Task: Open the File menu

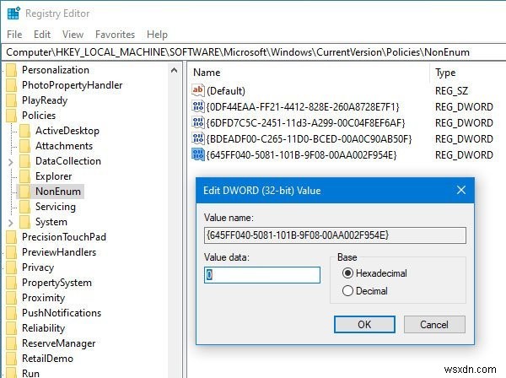Action: coord(14,35)
